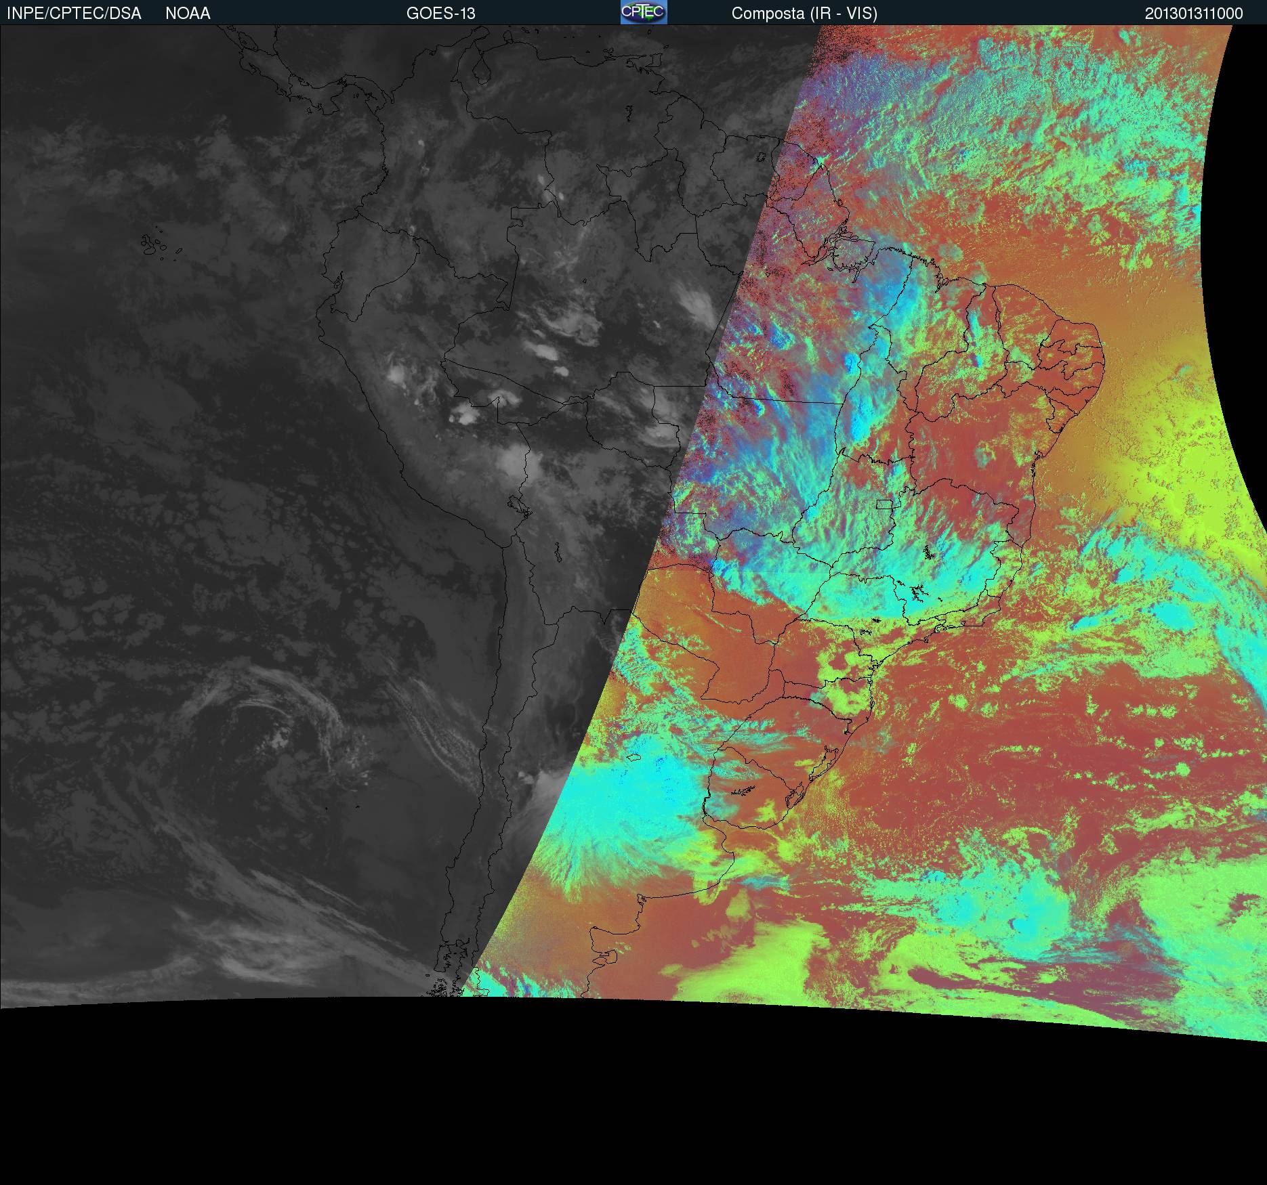Click the small Distrito Federal rectangle in Brazil
This screenshot has height=1185, width=1267.
[884, 504]
